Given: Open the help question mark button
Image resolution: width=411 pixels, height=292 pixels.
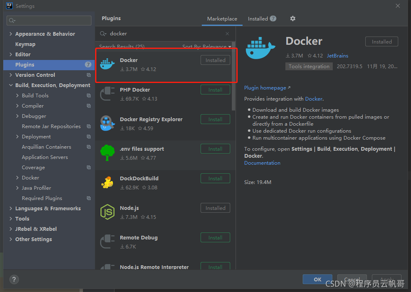Looking at the screenshot, I should click(x=14, y=279).
